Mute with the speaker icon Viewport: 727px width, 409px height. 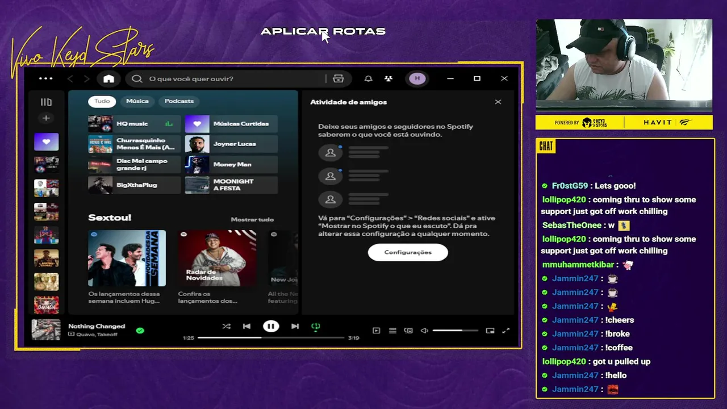point(424,331)
